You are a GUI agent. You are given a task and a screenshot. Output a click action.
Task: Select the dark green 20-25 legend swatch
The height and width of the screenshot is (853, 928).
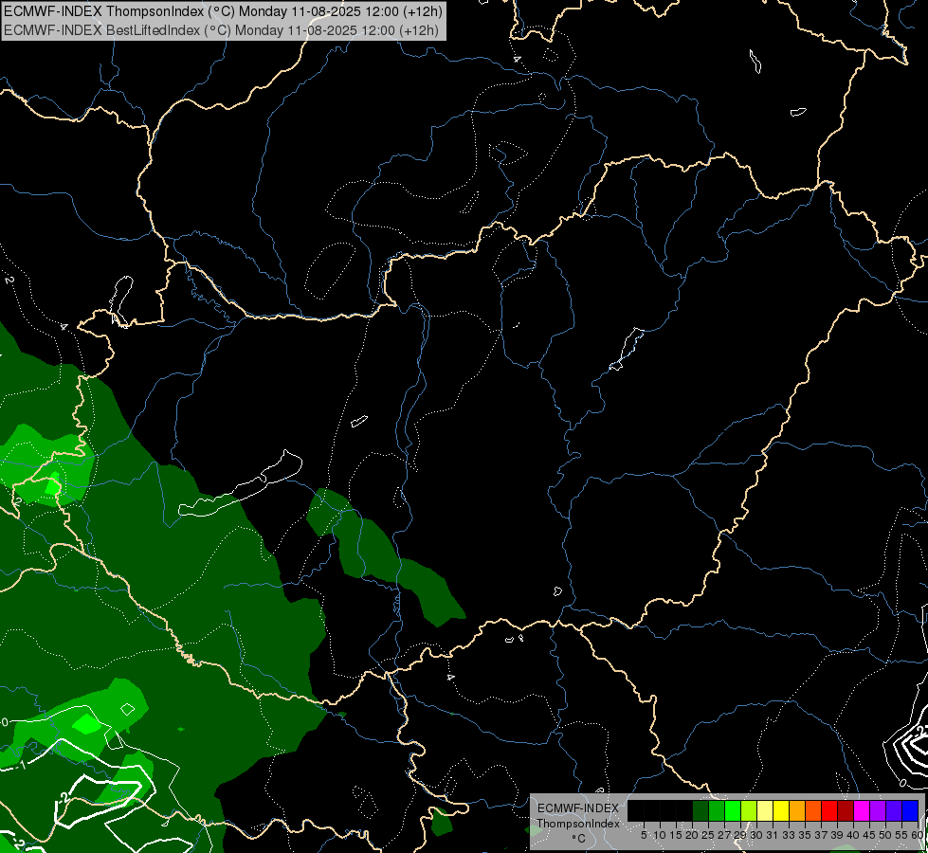click(x=701, y=810)
